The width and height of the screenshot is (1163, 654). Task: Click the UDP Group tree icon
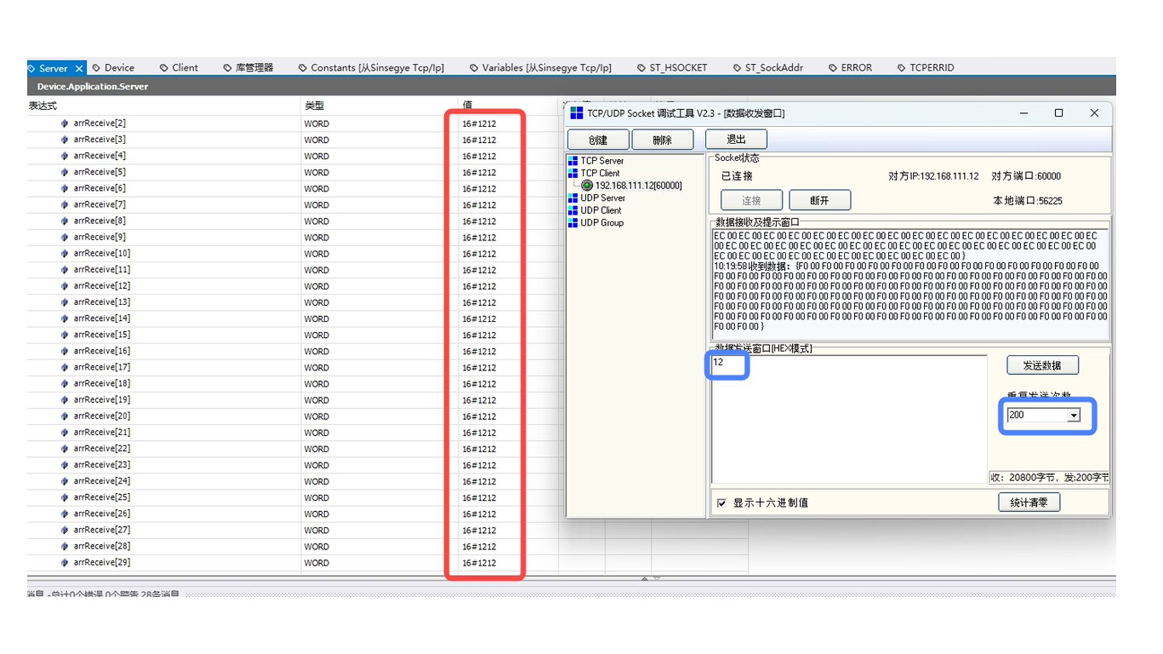click(x=572, y=223)
